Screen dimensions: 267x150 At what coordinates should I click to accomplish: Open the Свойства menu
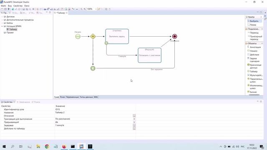click(18, 6)
